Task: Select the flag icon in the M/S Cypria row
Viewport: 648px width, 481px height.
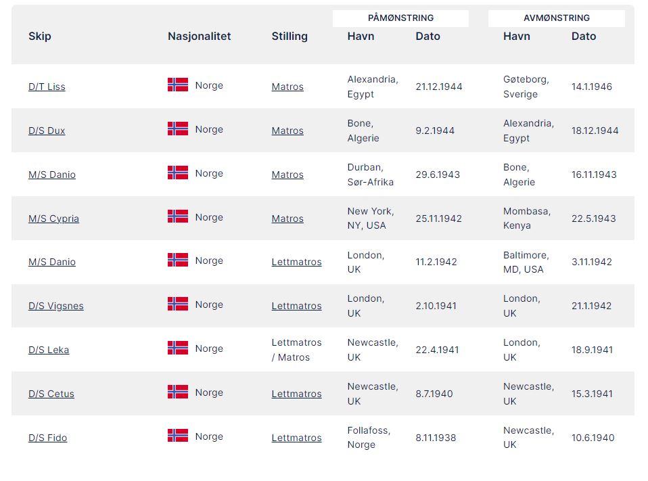Action: 178,217
